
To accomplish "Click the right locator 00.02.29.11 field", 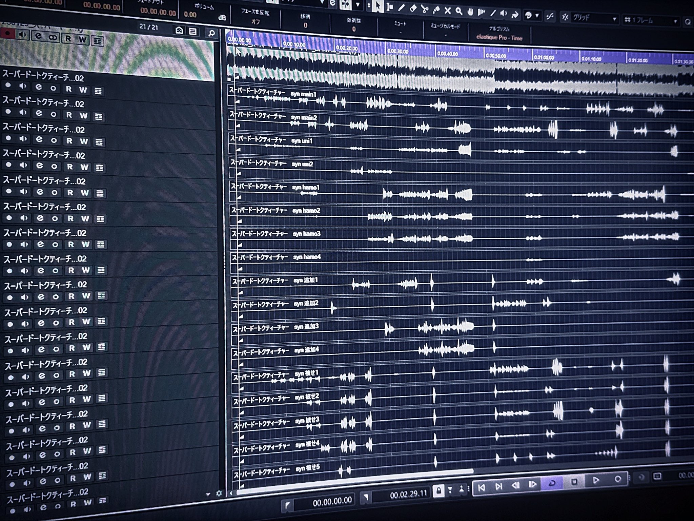I will [x=408, y=495].
